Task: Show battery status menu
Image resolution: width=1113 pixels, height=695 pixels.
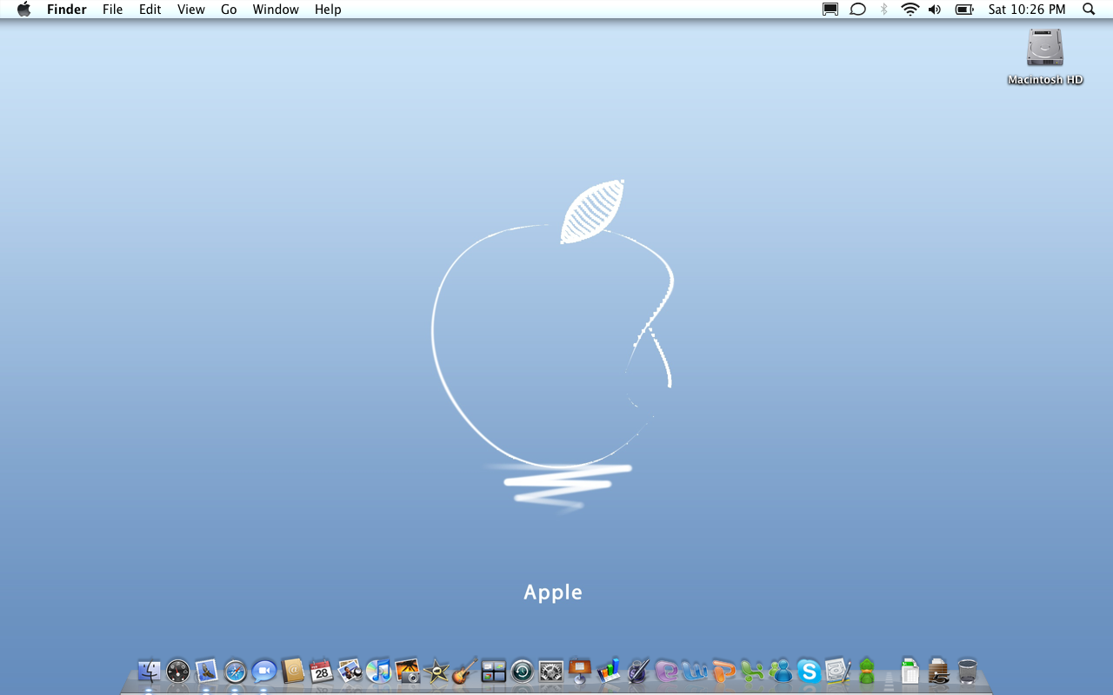Action: tap(963, 10)
